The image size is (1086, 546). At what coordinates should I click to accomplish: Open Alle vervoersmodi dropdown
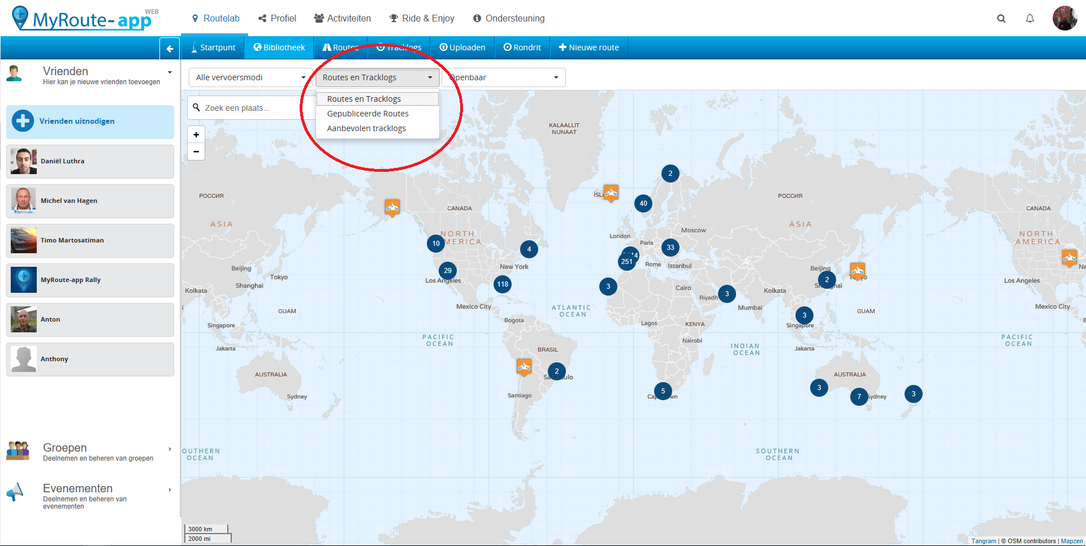pyautogui.click(x=250, y=77)
